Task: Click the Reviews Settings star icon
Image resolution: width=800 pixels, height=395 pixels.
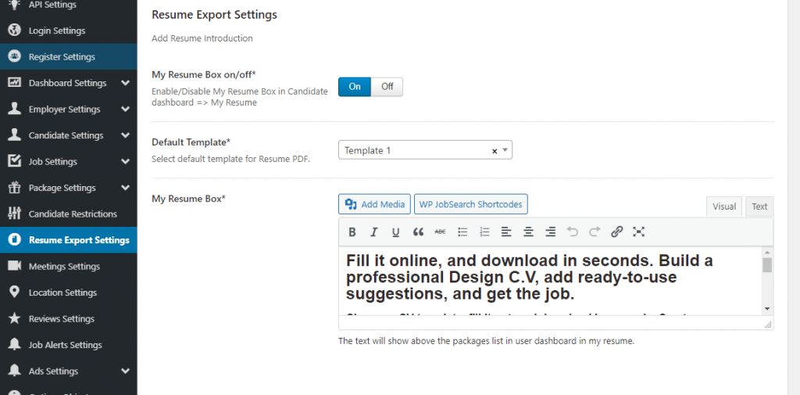Action: [x=14, y=318]
